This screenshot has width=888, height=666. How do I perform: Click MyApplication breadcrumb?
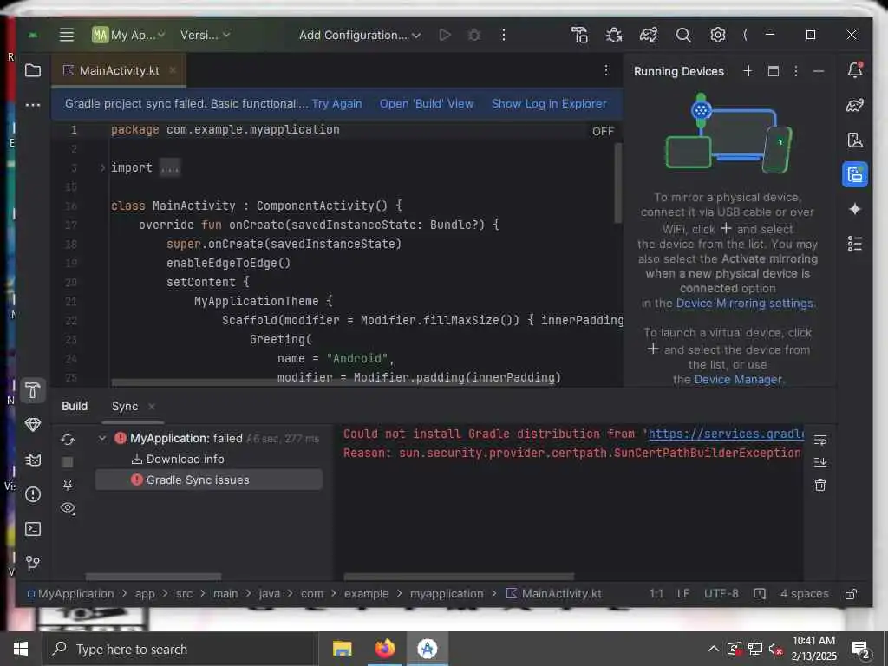click(70, 593)
